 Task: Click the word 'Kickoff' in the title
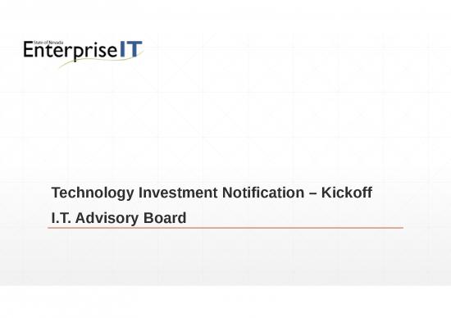pos(347,193)
